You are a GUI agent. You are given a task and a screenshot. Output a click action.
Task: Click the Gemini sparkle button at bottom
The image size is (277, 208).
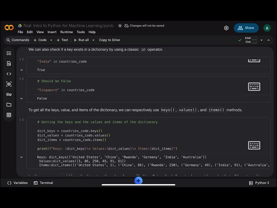tap(138, 181)
